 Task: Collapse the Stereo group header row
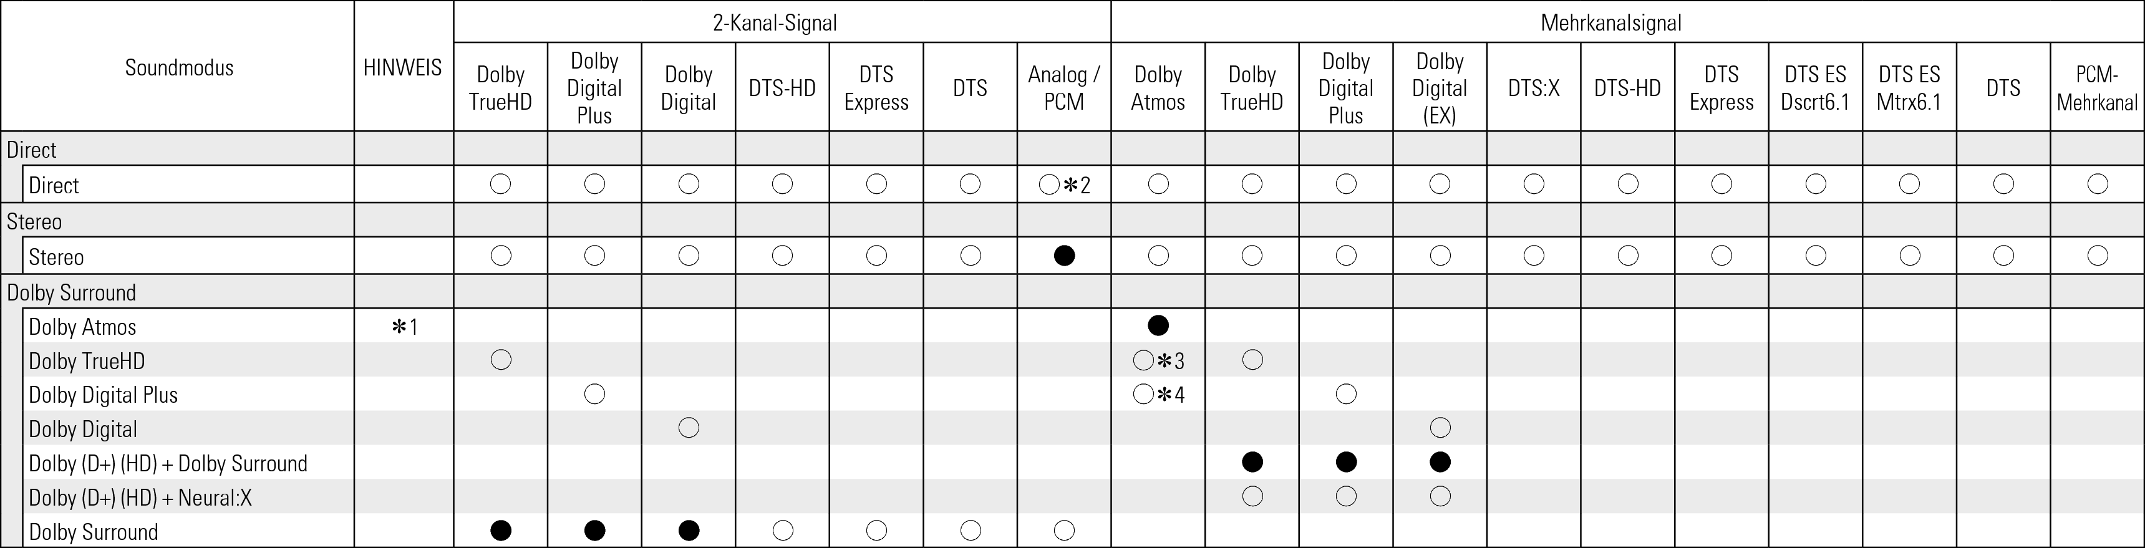point(34,221)
